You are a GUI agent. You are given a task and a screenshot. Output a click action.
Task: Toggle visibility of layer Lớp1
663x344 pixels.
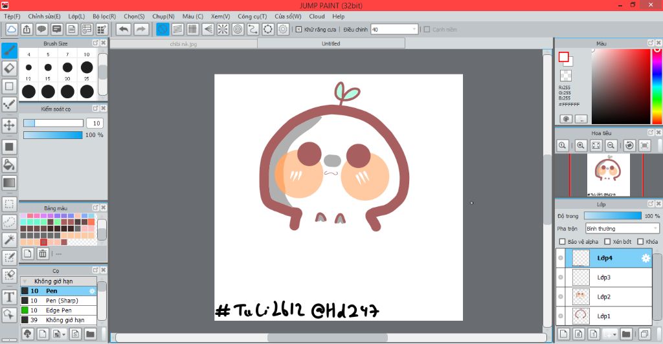point(561,316)
